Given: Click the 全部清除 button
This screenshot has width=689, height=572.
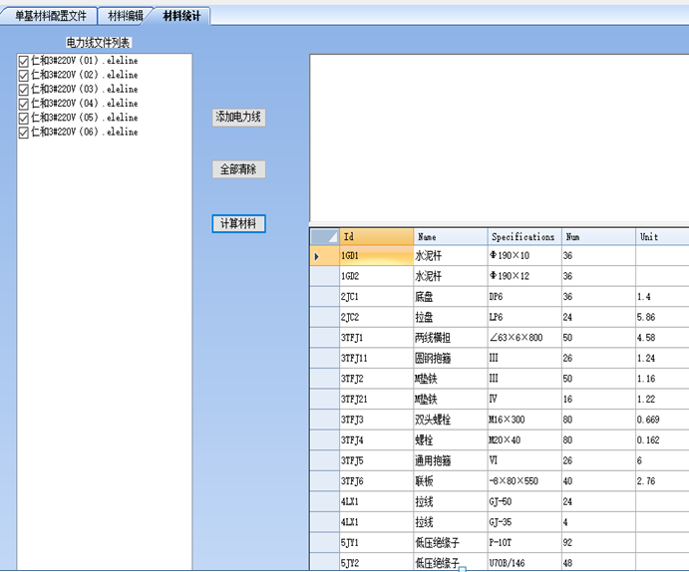Looking at the screenshot, I should [x=239, y=169].
